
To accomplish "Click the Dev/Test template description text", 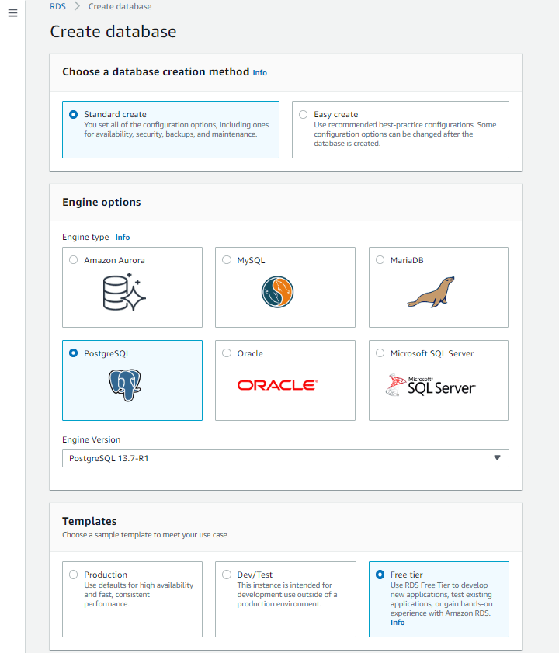I will pyautogui.click(x=287, y=595).
